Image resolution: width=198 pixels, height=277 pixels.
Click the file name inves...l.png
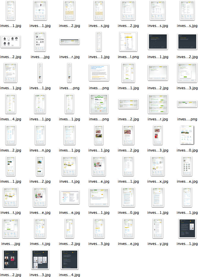[x=128, y=57]
